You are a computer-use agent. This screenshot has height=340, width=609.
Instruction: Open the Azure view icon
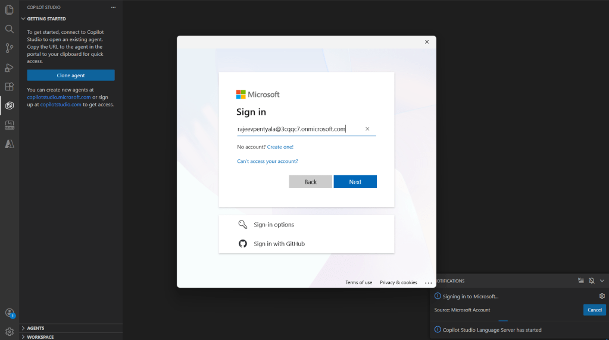tap(10, 144)
